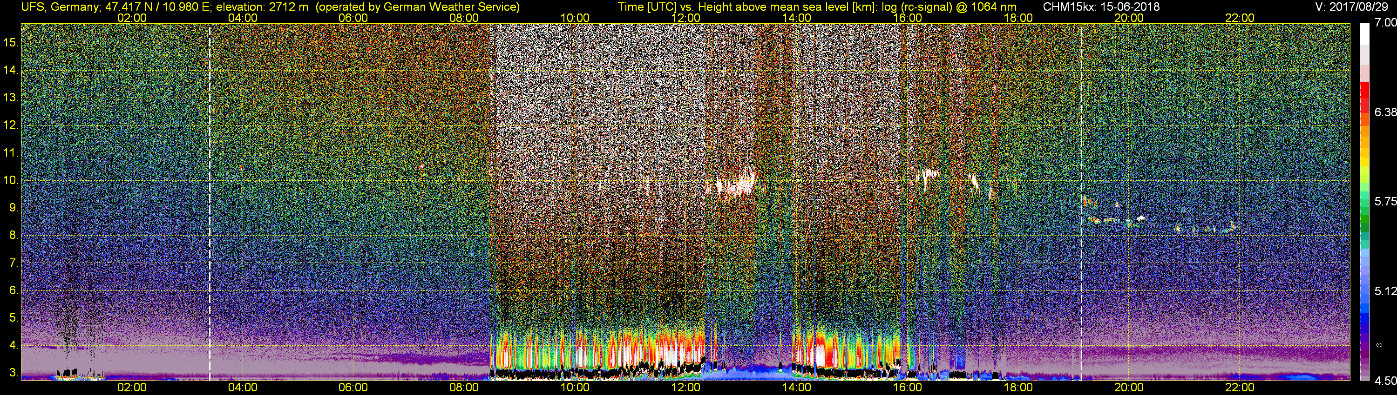Click the "4." km height axis label

click(14, 346)
